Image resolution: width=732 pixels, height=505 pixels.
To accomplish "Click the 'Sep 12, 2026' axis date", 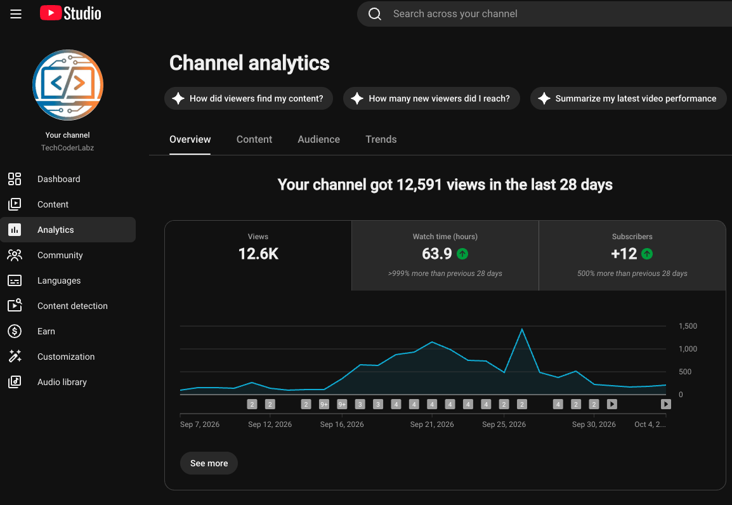I will click(270, 424).
